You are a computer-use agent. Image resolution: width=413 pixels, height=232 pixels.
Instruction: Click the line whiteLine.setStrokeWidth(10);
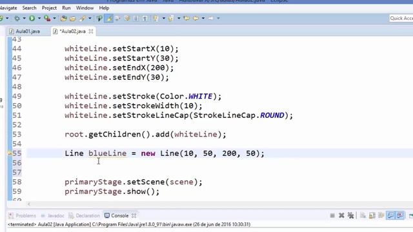click(134, 106)
